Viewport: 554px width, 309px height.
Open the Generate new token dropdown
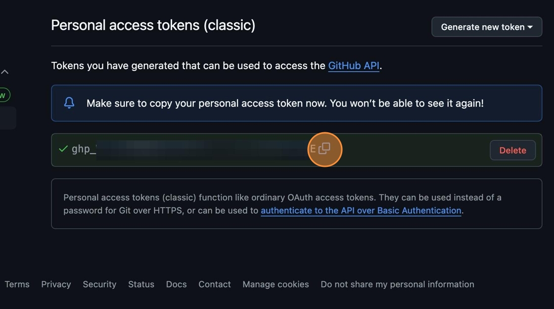point(487,27)
